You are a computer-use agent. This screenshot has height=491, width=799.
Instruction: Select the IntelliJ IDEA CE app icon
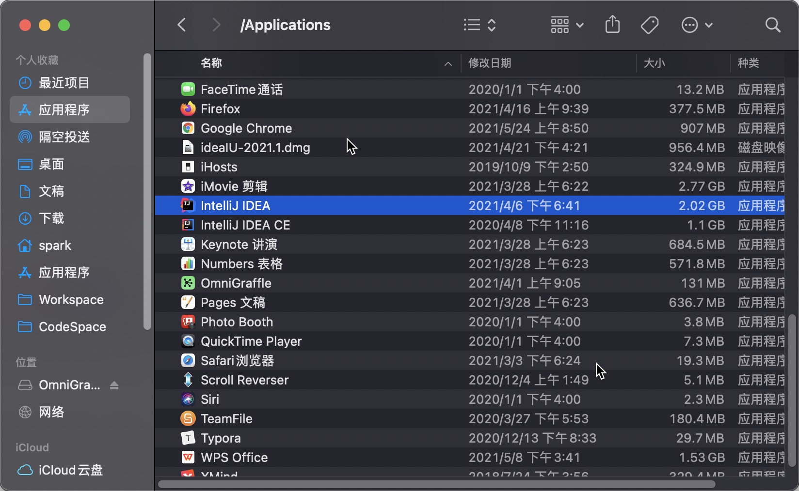pyautogui.click(x=188, y=225)
